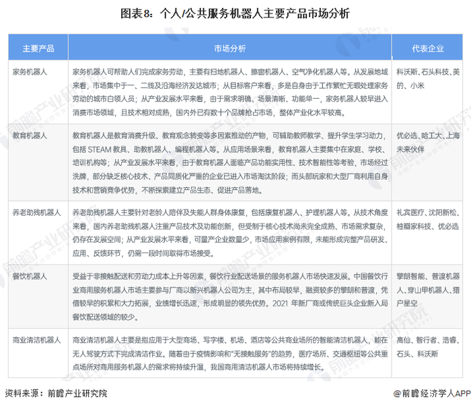The image size is (471, 407).
Task: Click the market analysis text beginning '家务机器人可帮助人们'
Action: point(230,92)
